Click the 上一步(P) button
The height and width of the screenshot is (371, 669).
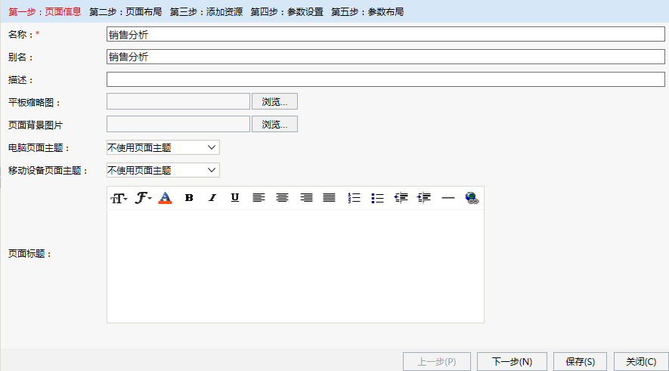[436, 362]
